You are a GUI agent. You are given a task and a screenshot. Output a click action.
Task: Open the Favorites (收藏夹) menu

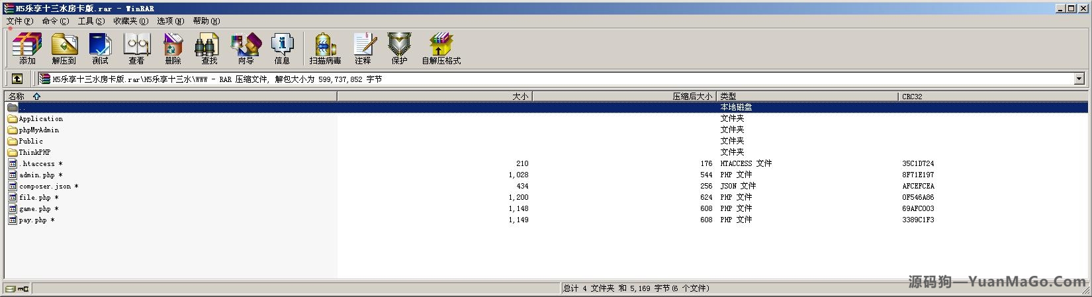point(130,21)
